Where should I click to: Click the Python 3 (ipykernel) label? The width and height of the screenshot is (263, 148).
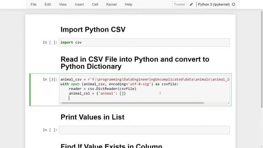pos(214,5)
